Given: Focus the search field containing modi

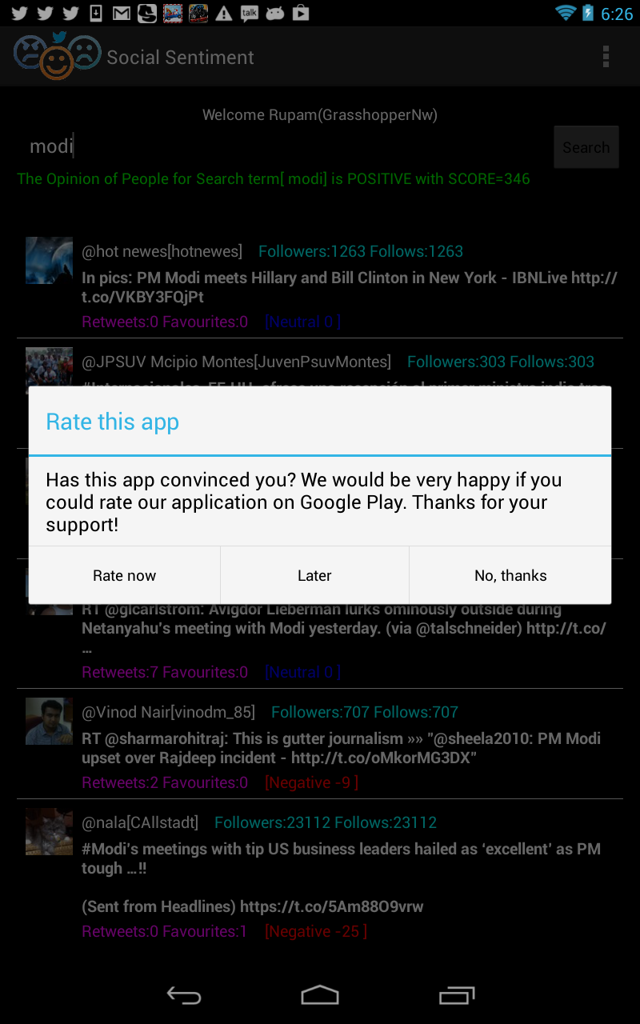Looking at the screenshot, I should (x=284, y=147).
